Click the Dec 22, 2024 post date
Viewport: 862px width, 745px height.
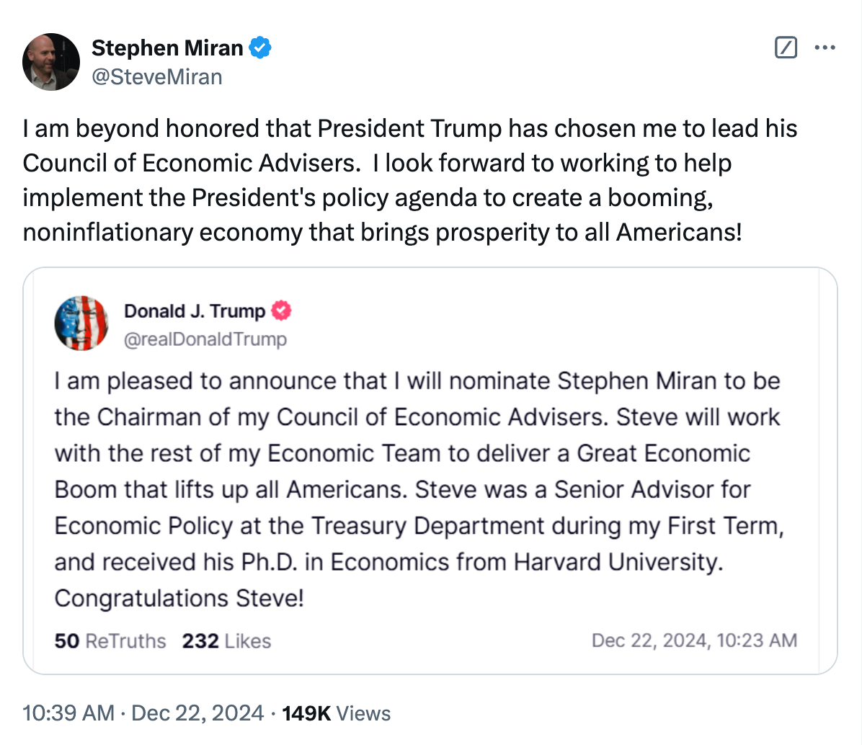[x=198, y=713]
